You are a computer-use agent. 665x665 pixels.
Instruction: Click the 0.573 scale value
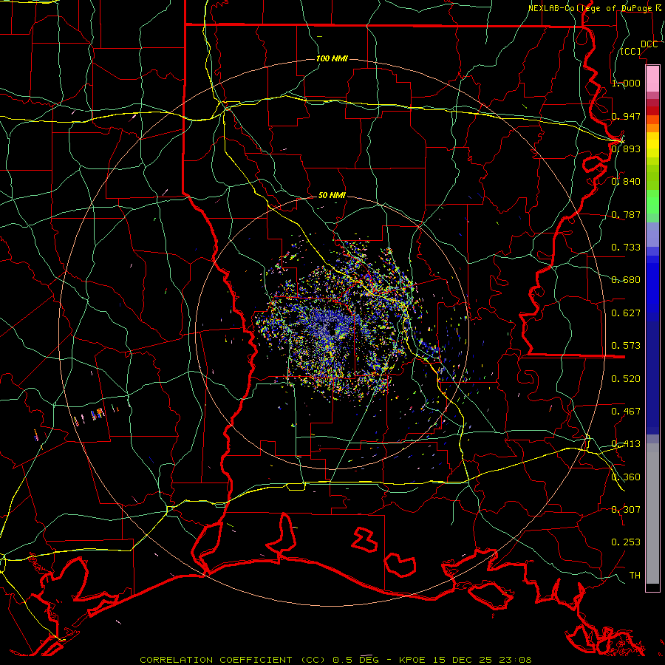coord(626,346)
